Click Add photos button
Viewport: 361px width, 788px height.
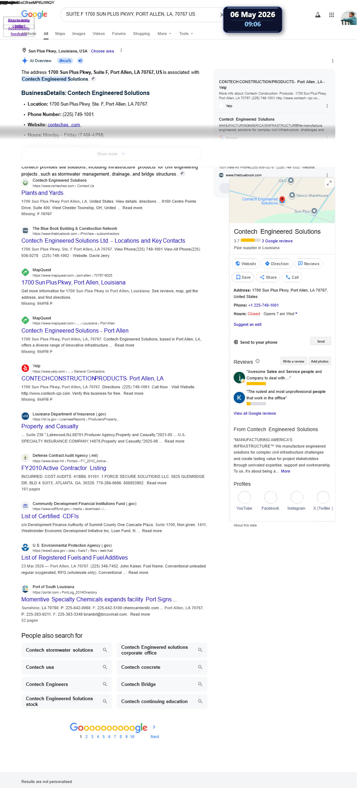pyautogui.click(x=320, y=361)
